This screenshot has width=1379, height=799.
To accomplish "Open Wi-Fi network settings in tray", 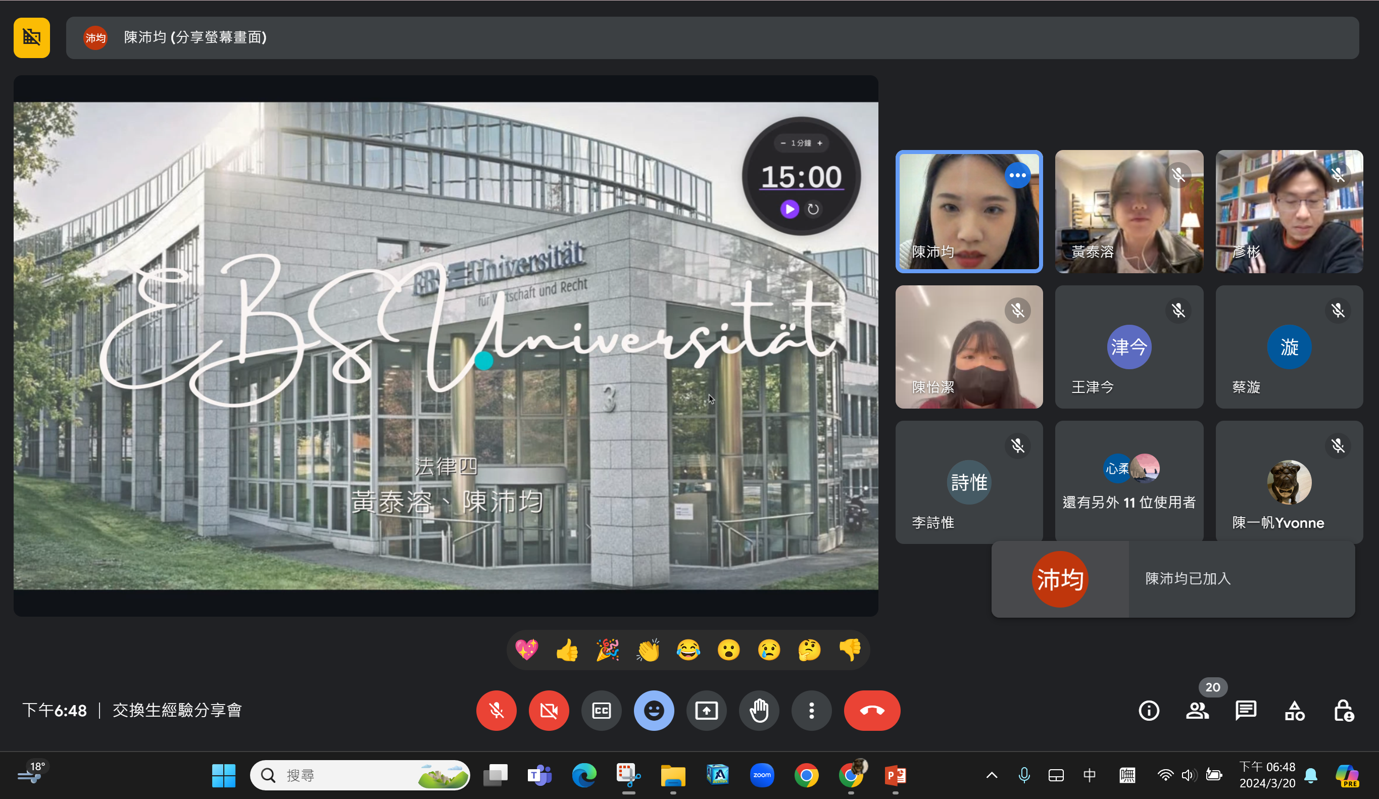I will click(x=1165, y=775).
